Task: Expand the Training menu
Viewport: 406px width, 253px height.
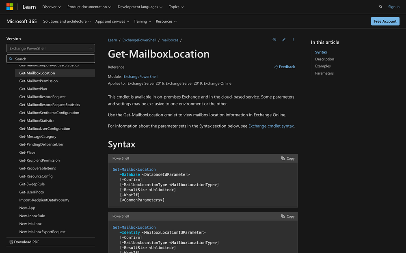Action: click(x=143, y=21)
